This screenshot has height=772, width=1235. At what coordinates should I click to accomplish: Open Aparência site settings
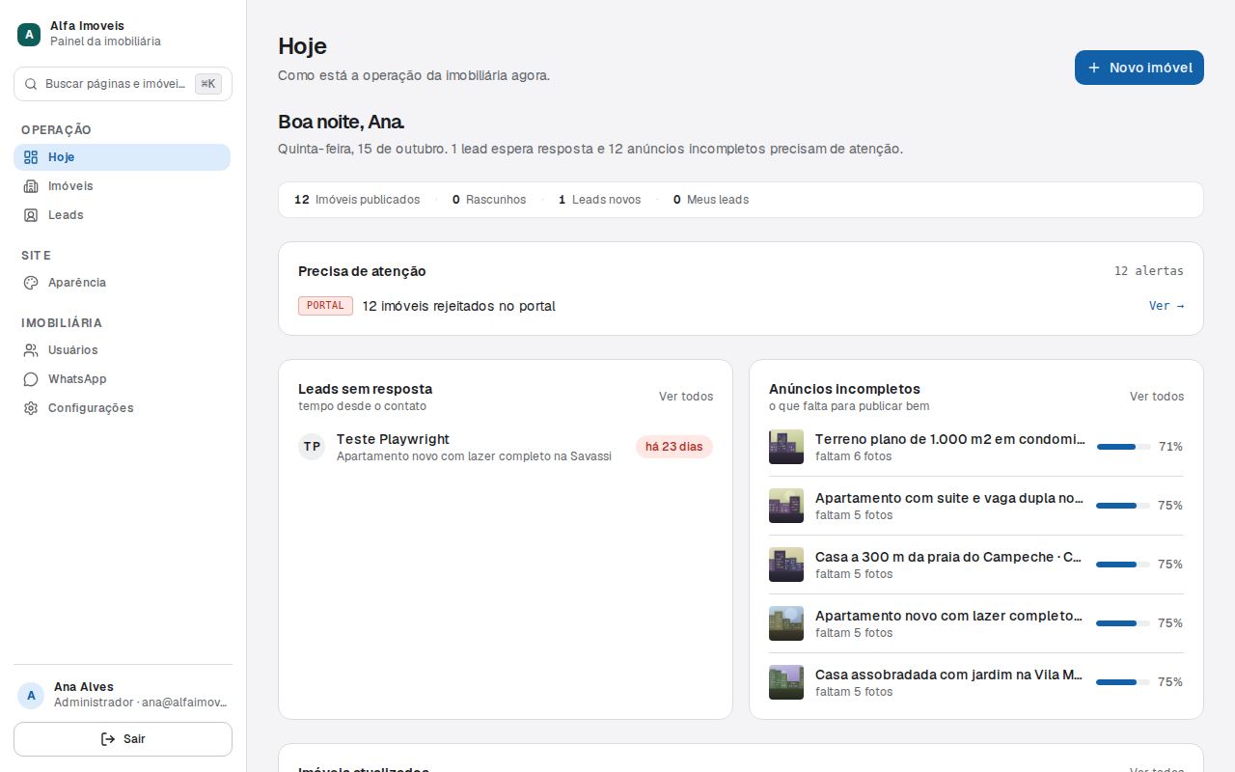pyautogui.click(x=123, y=283)
